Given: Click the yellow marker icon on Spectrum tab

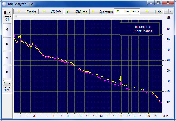Looking at the screenshot, I should coord(93,12).
